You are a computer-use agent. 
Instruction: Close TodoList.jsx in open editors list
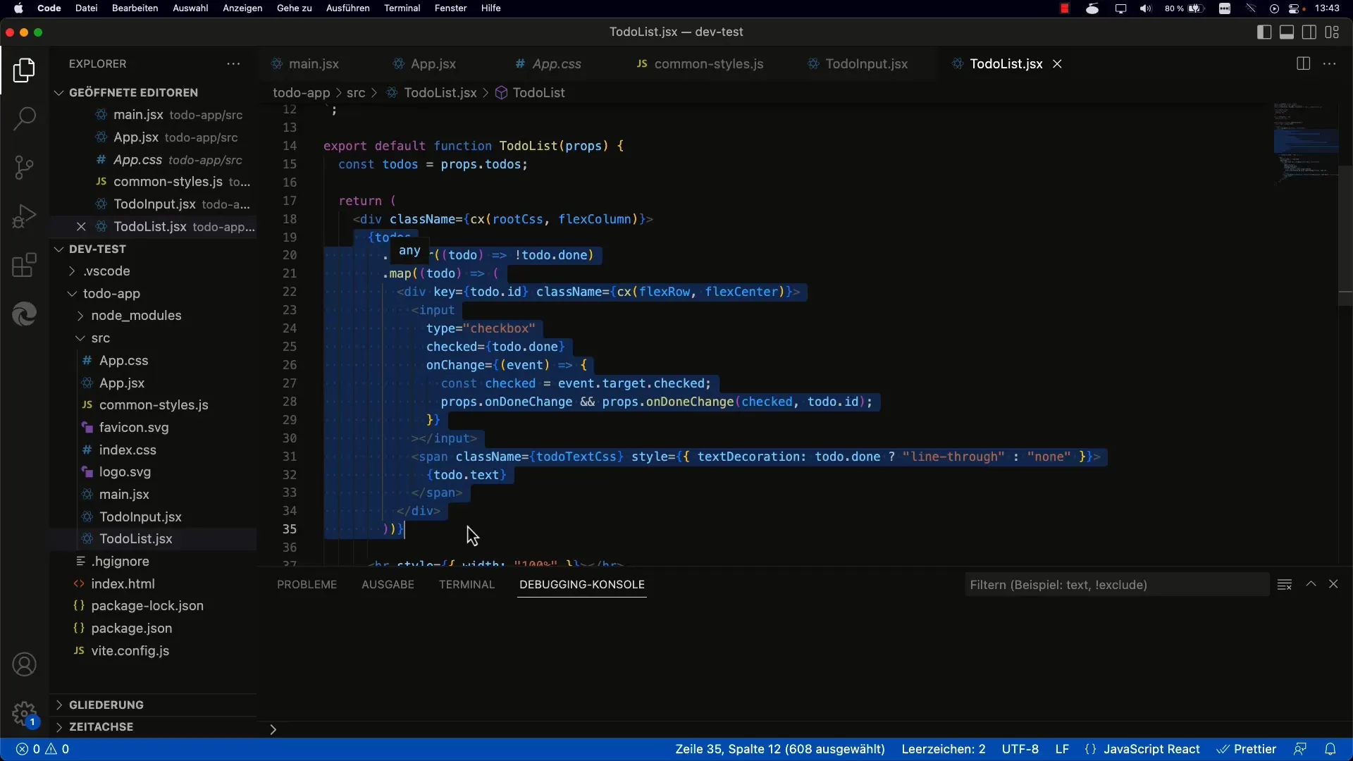pos(81,226)
